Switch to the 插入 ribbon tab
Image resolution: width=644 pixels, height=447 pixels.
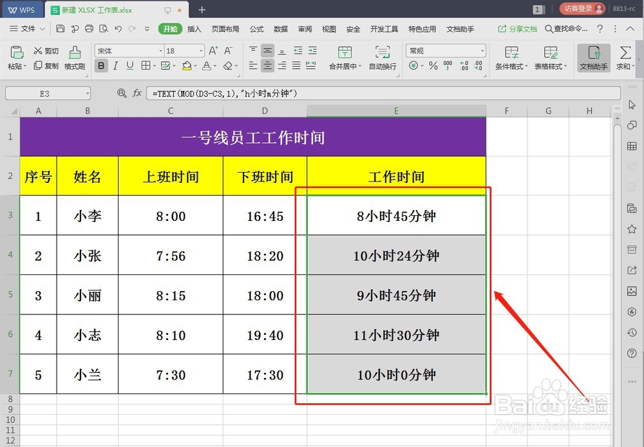pos(194,28)
